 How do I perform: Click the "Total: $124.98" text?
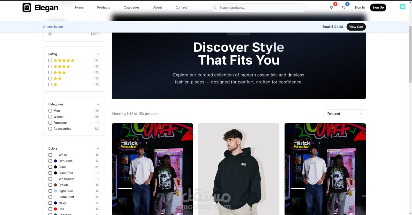[333, 27]
